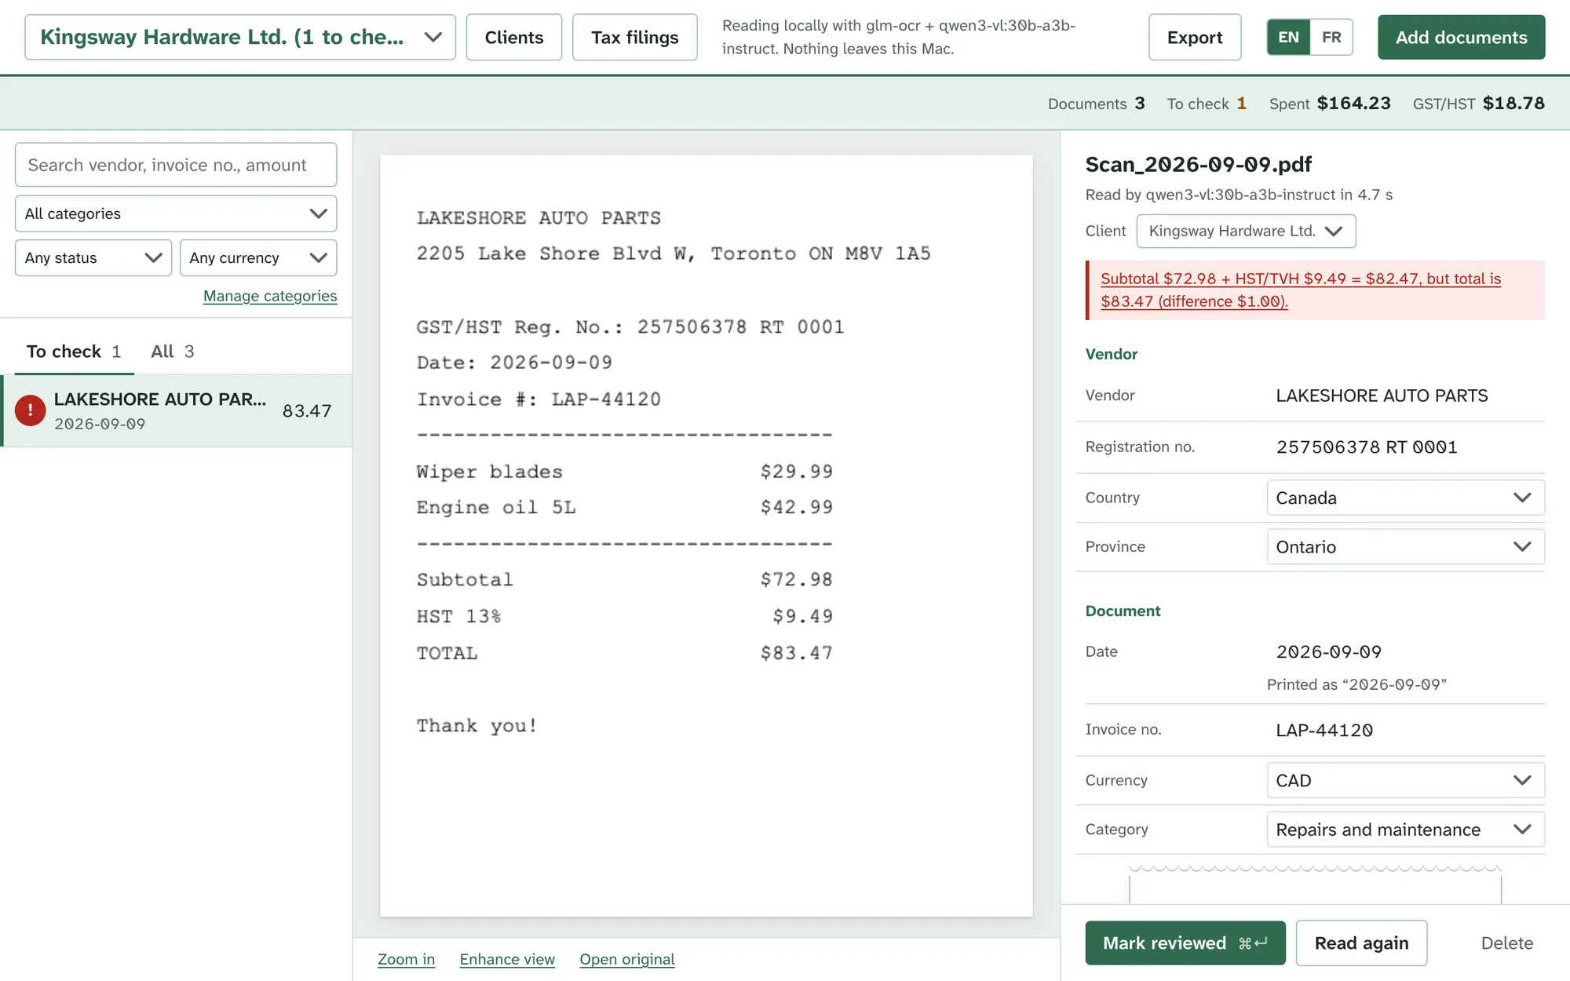Open the Currency dropdown set to CAD

pos(1405,780)
